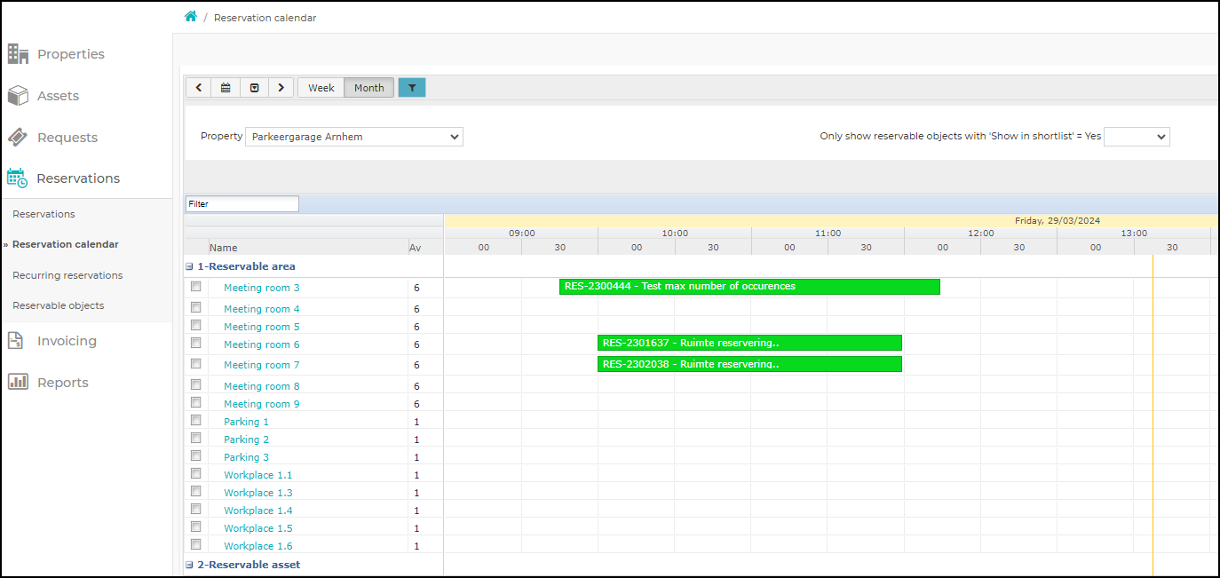
Task: Toggle the blue filter funnel button
Action: click(412, 87)
